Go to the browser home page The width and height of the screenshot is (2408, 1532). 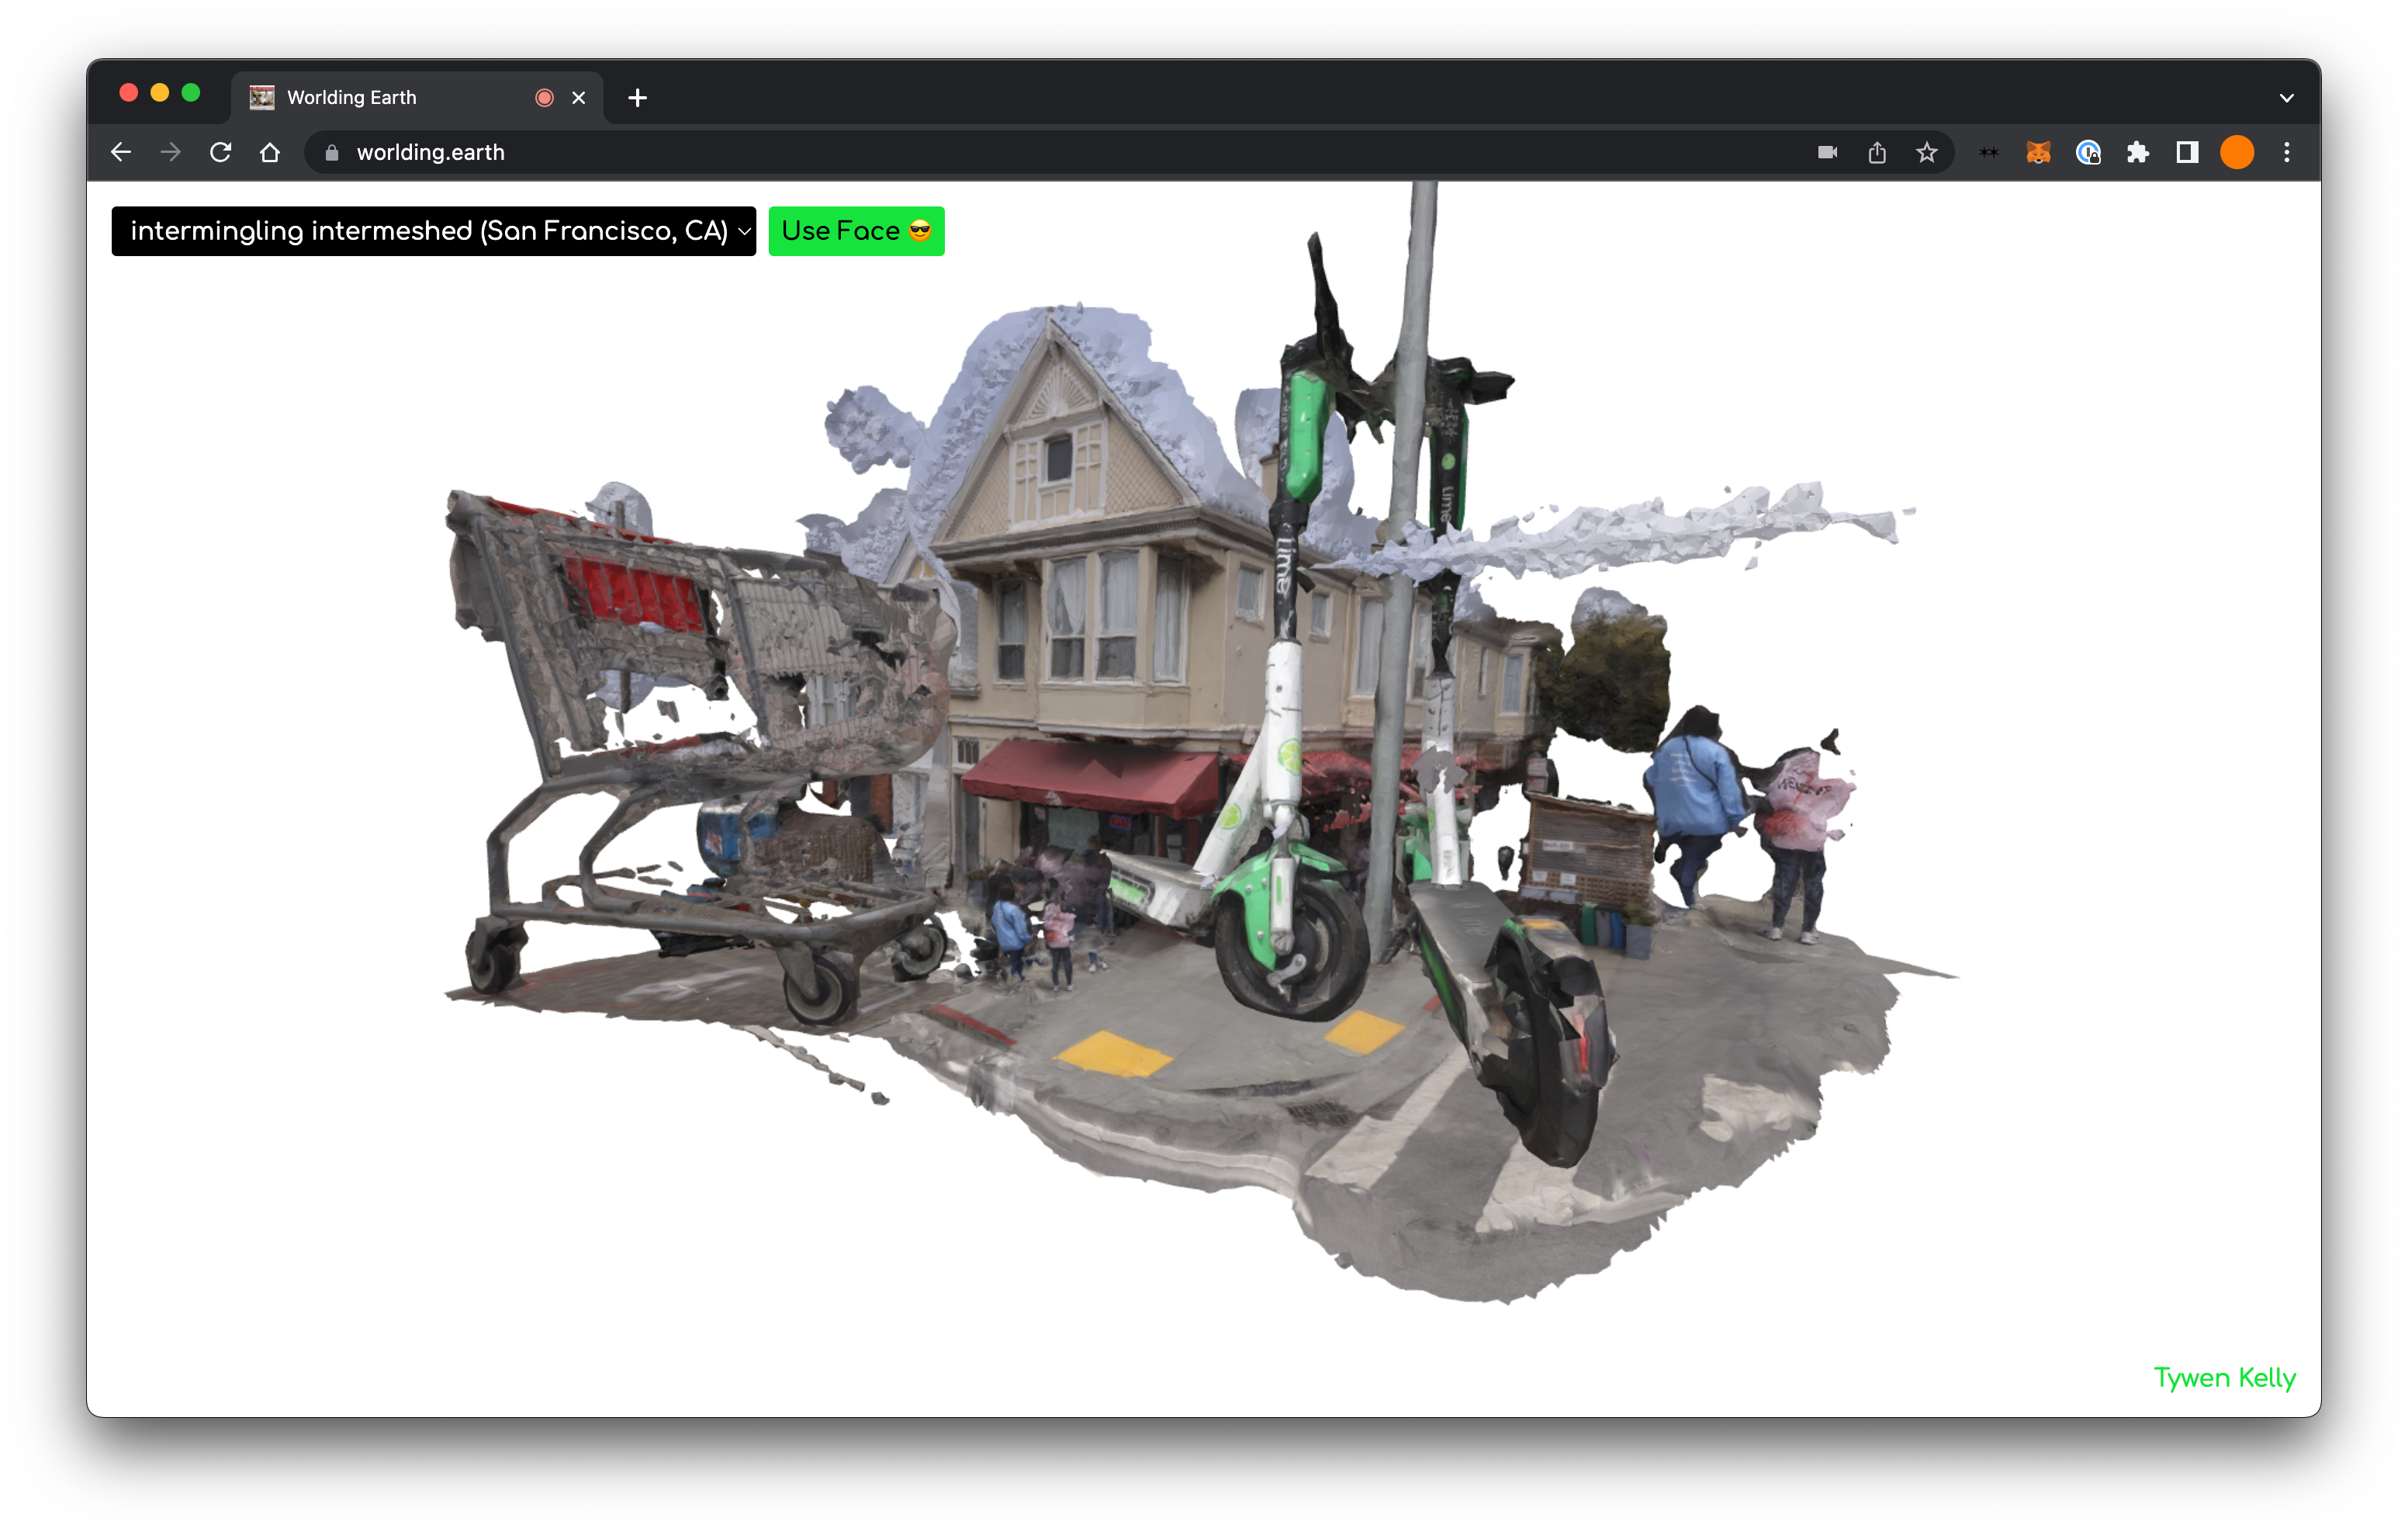(x=270, y=152)
